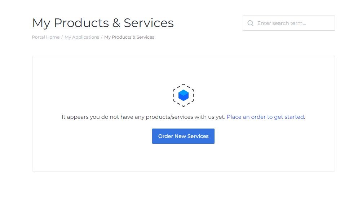Click the 'It appears you do not have' message

tap(144, 117)
